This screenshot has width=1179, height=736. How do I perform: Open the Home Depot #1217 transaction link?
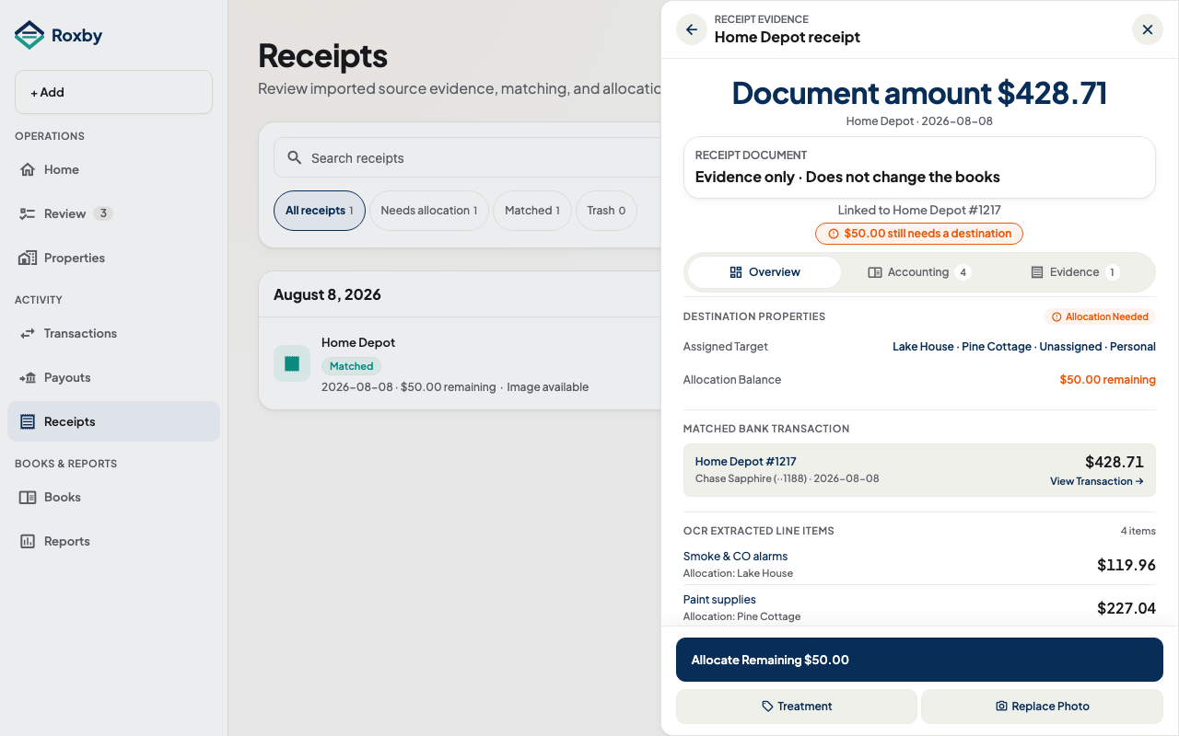(x=745, y=462)
